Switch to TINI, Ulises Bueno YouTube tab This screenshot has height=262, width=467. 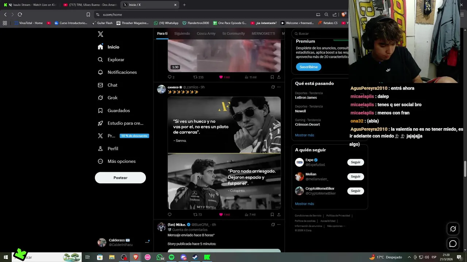90,5
